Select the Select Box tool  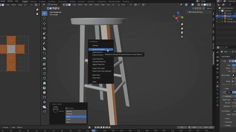click(44, 14)
